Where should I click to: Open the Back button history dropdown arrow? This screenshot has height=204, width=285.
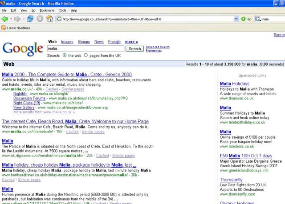[11, 19]
